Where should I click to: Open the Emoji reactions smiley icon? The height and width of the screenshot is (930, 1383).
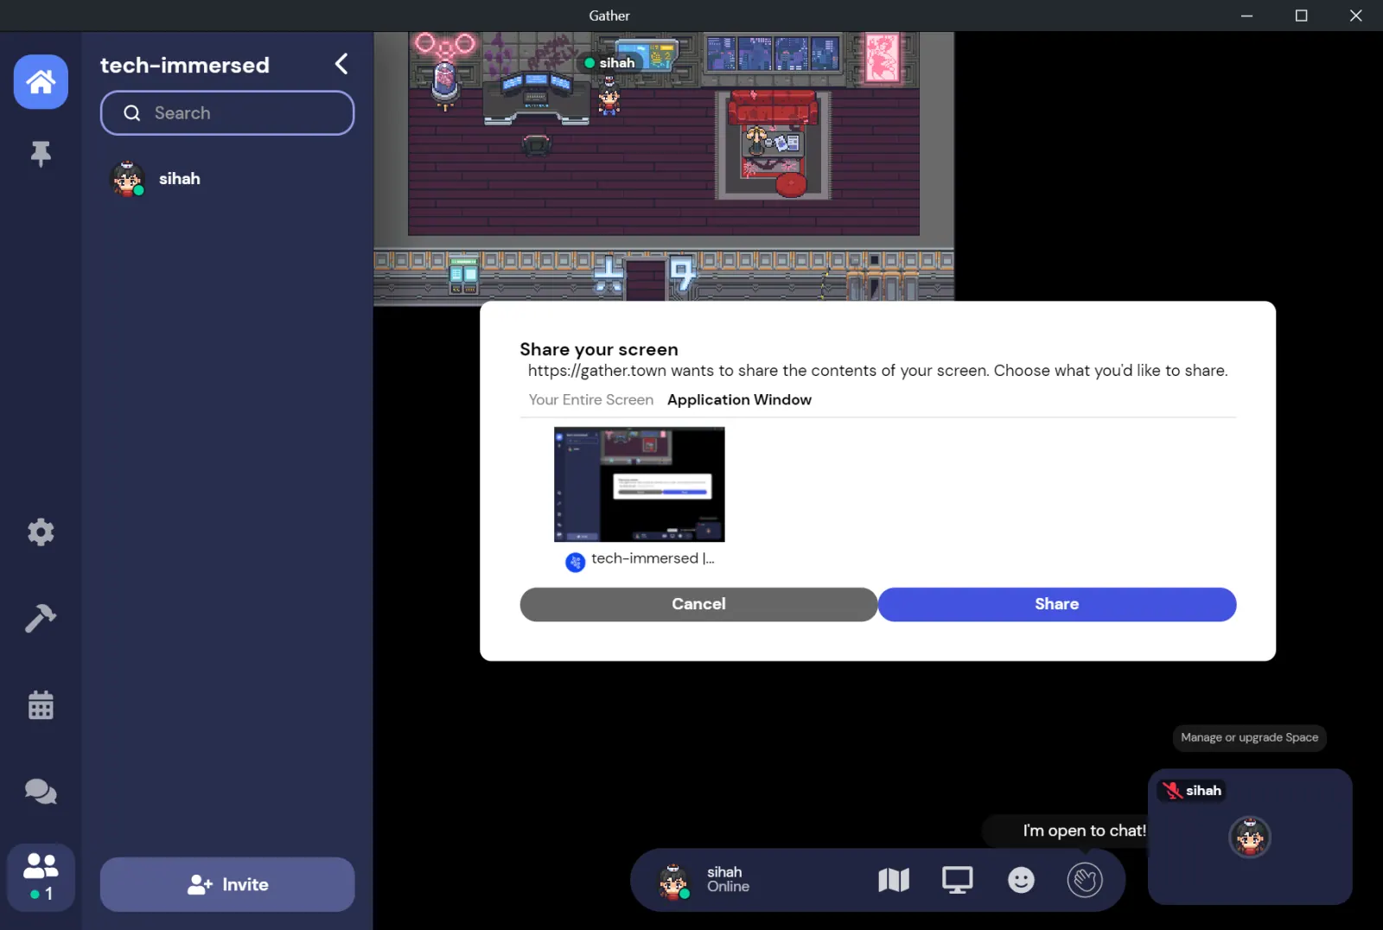tap(1021, 880)
